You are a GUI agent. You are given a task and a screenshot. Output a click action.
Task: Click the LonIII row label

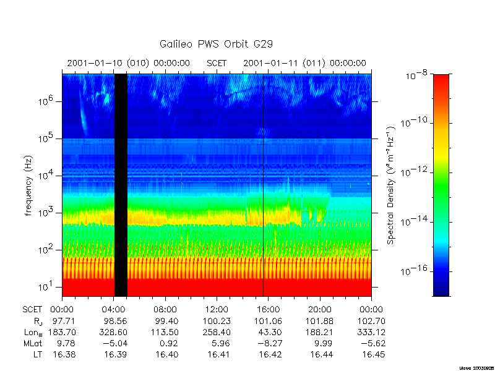33,333
